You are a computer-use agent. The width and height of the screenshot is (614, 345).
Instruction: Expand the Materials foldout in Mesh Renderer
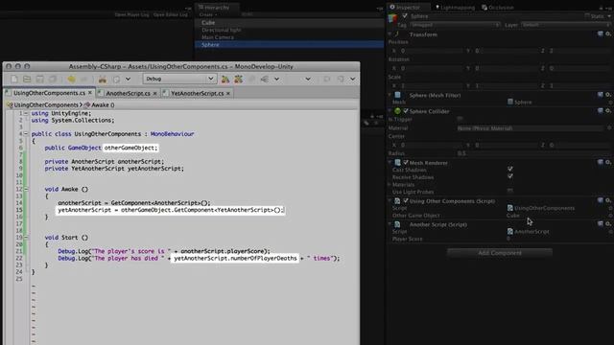pos(390,184)
